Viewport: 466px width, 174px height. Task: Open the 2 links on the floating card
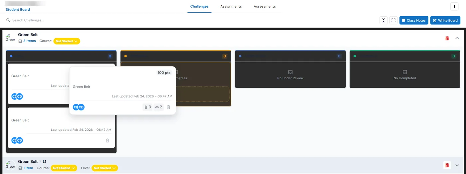tap(159, 107)
